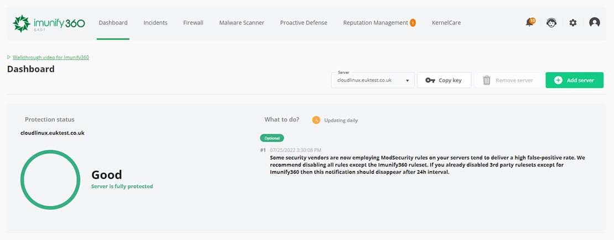The image size is (614, 240).
Task: Click the Remove server button
Action: coord(508,80)
